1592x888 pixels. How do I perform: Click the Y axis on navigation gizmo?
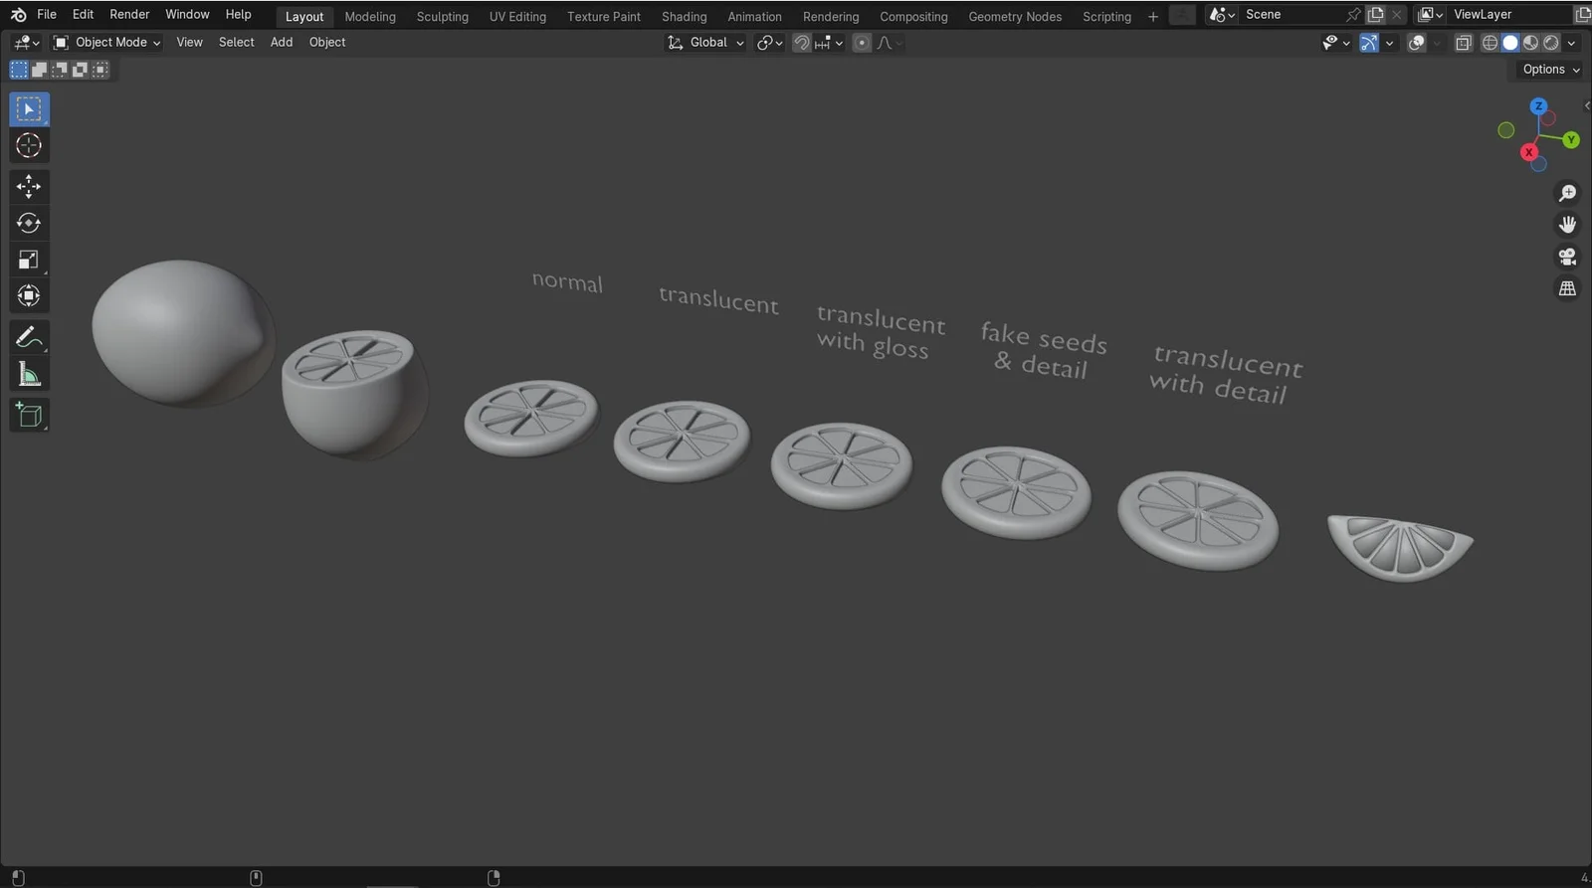pyautogui.click(x=1571, y=140)
